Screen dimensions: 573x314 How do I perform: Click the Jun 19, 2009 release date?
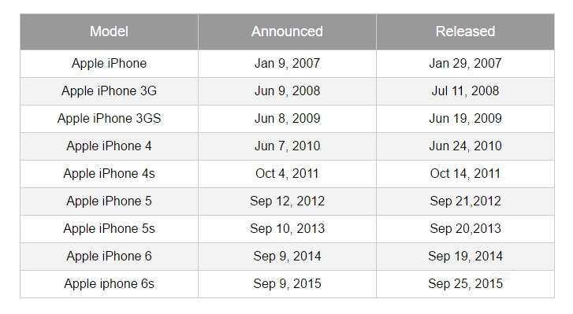[x=465, y=119]
